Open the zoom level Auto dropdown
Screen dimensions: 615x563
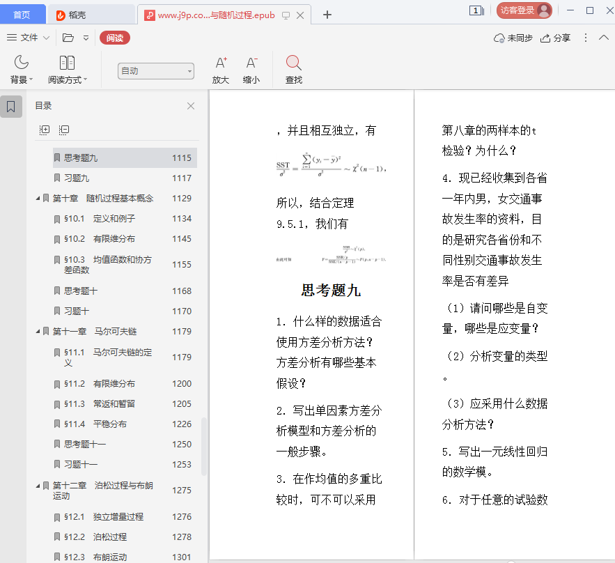click(x=155, y=71)
